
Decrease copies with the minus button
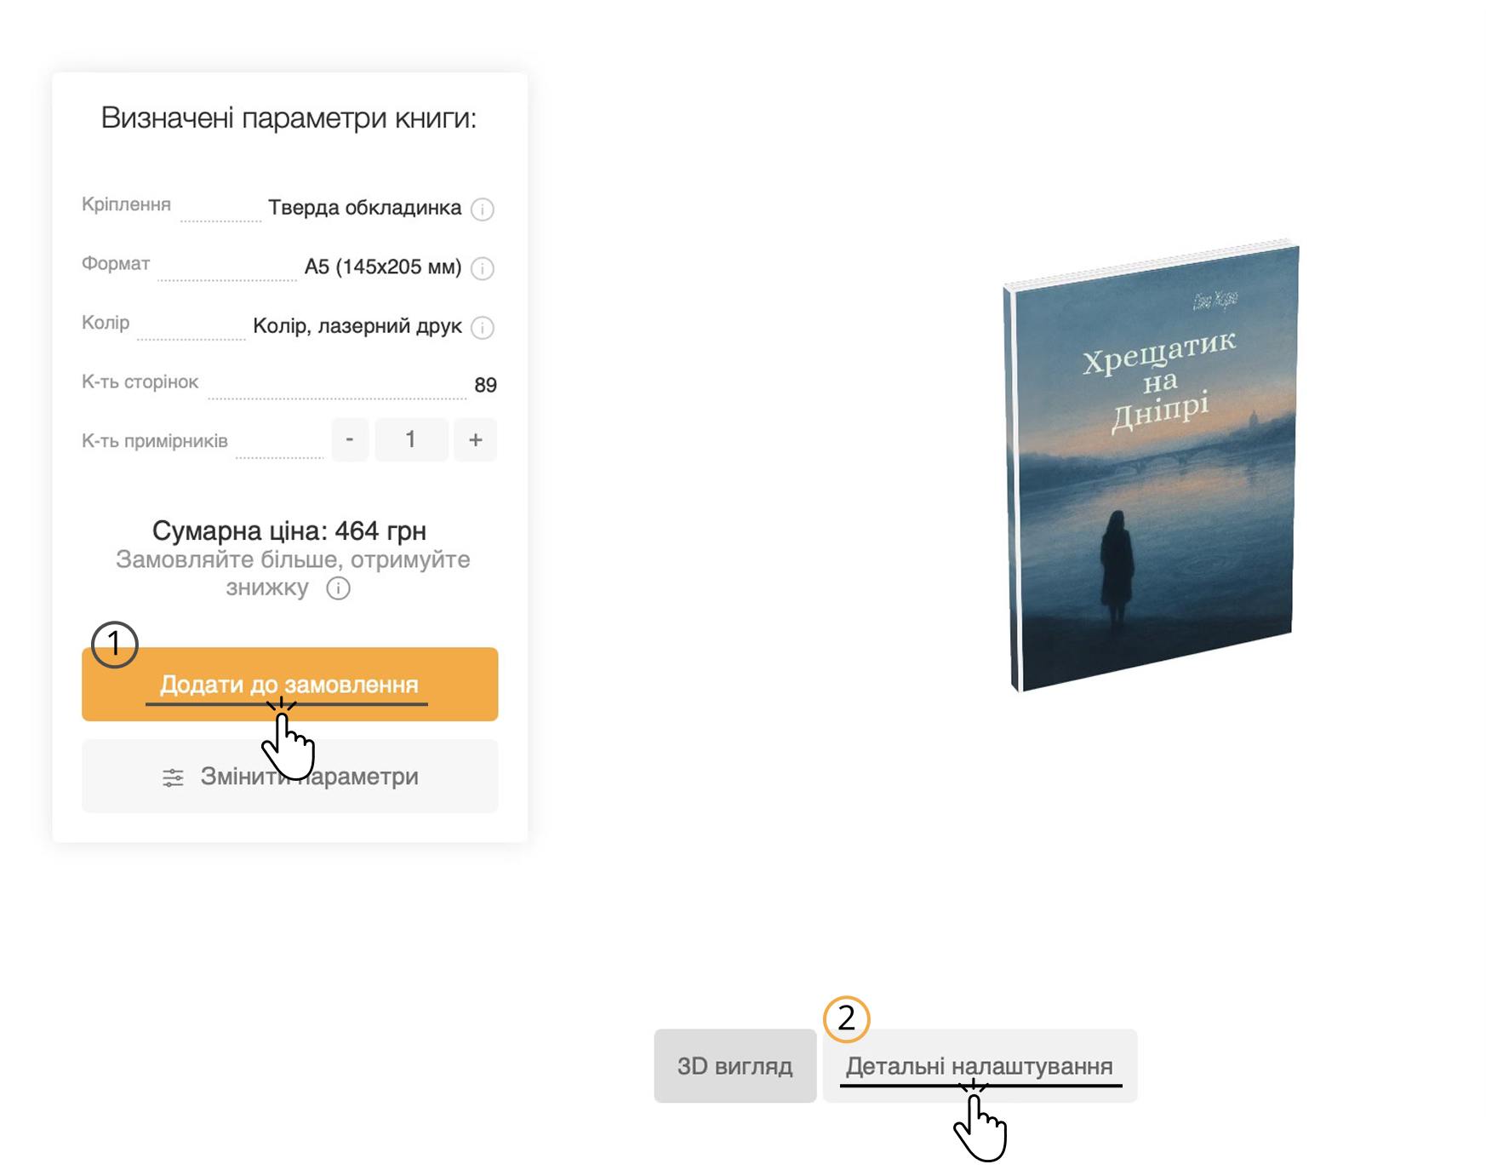click(x=350, y=440)
